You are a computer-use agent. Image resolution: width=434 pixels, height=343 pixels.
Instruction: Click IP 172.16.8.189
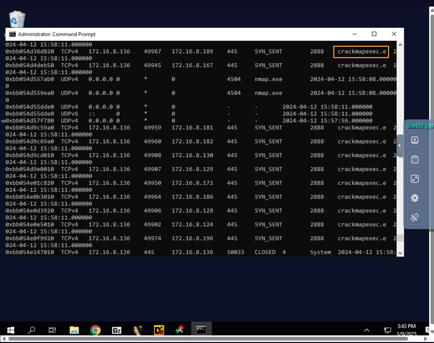192,52
